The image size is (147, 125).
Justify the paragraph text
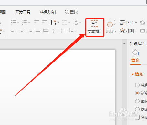click(x=38, y=31)
